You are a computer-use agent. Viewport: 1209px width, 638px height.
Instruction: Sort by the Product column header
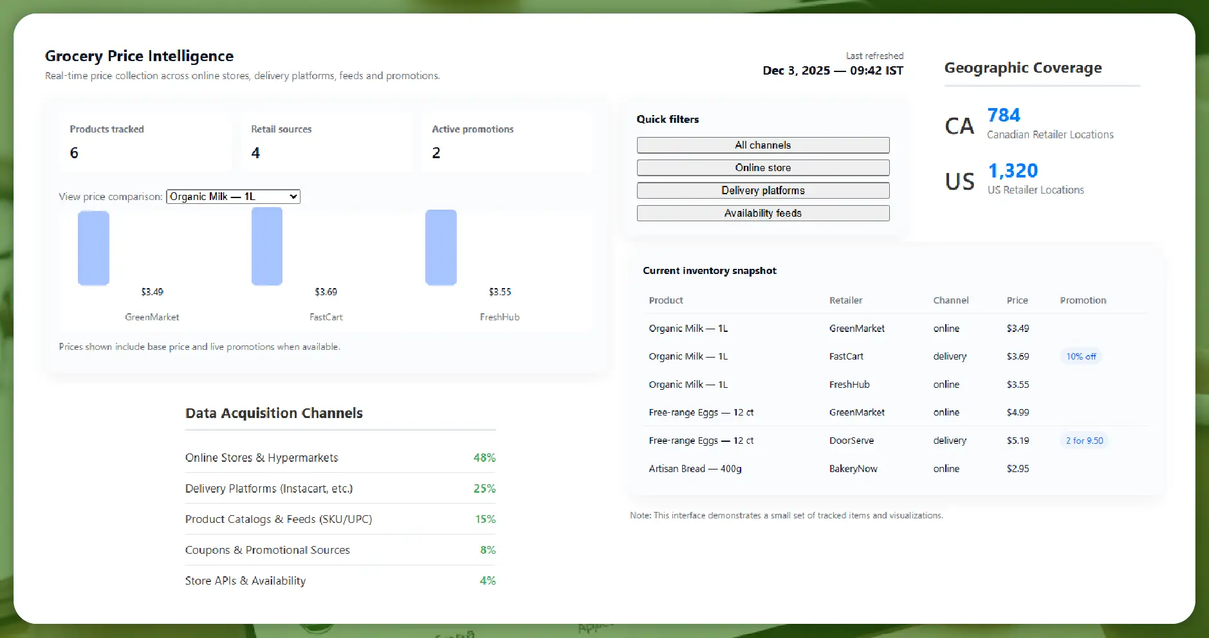pyautogui.click(x=666, y=300)
